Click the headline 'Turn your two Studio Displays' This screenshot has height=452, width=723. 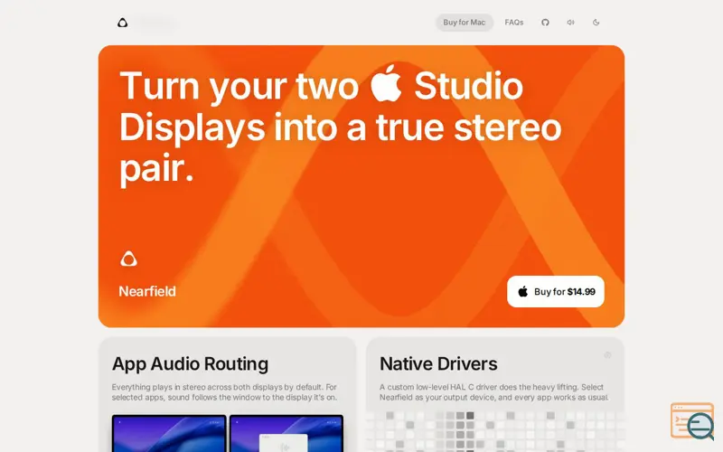[340, 127]
